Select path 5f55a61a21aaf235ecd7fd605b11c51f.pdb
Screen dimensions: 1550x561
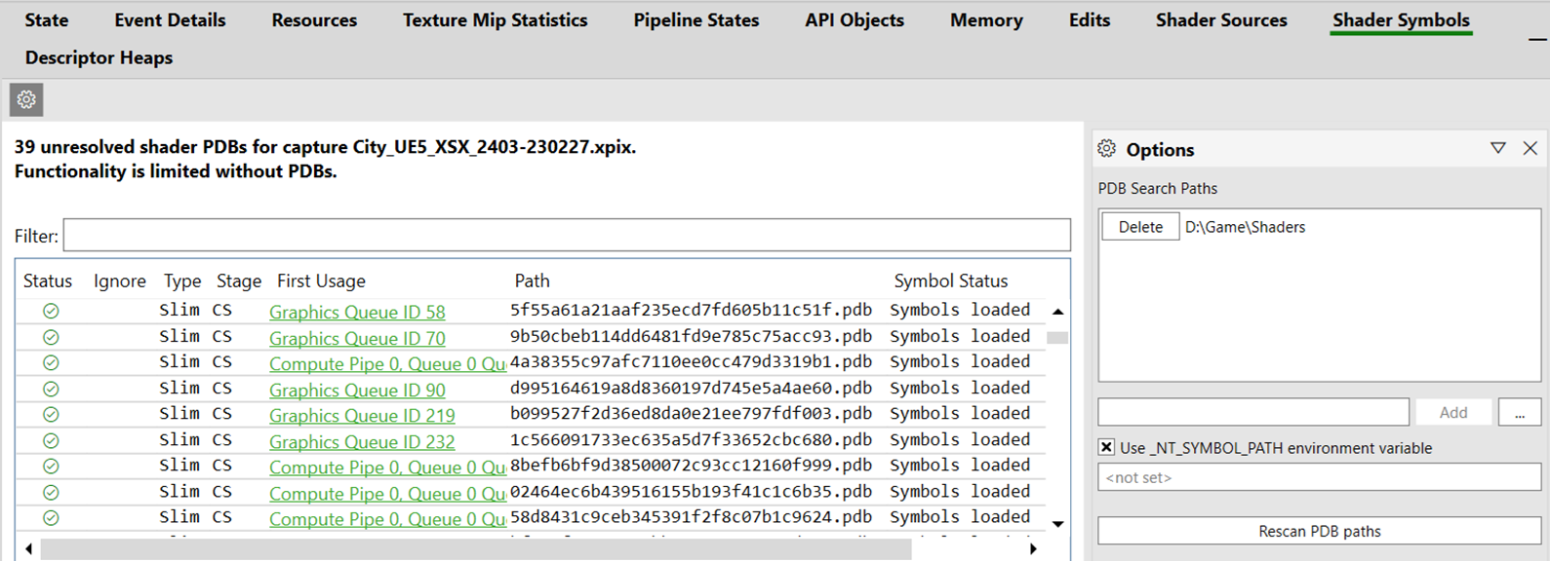(691, 310)
